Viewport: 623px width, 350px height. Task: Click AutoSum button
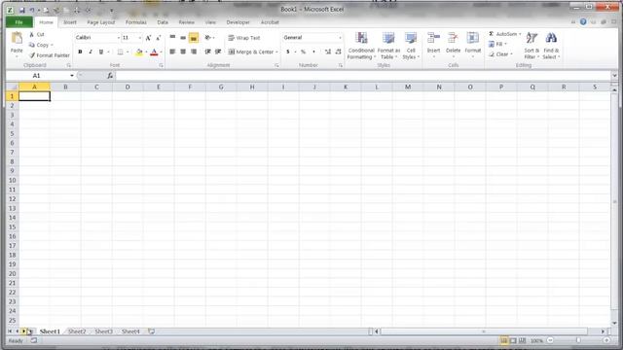(502, 34)
